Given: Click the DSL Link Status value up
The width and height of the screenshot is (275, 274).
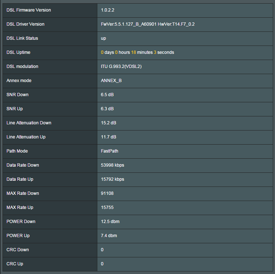Looking at the screenshot, I should 103,39.
